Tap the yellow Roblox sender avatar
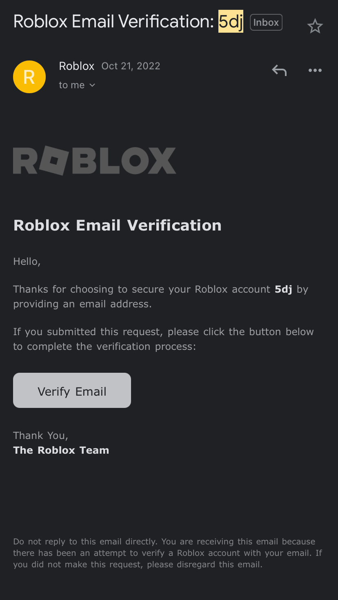This screenshot has width=338, height=600. (x=29, y=77)
